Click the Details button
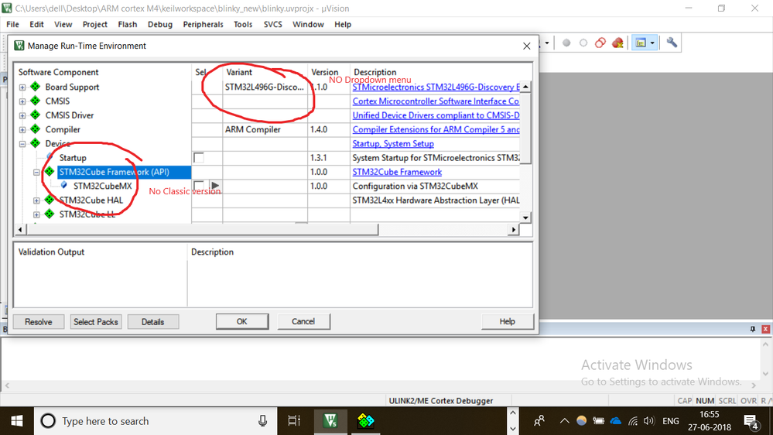Screen dimensions: 773x435 click(153, 321)
